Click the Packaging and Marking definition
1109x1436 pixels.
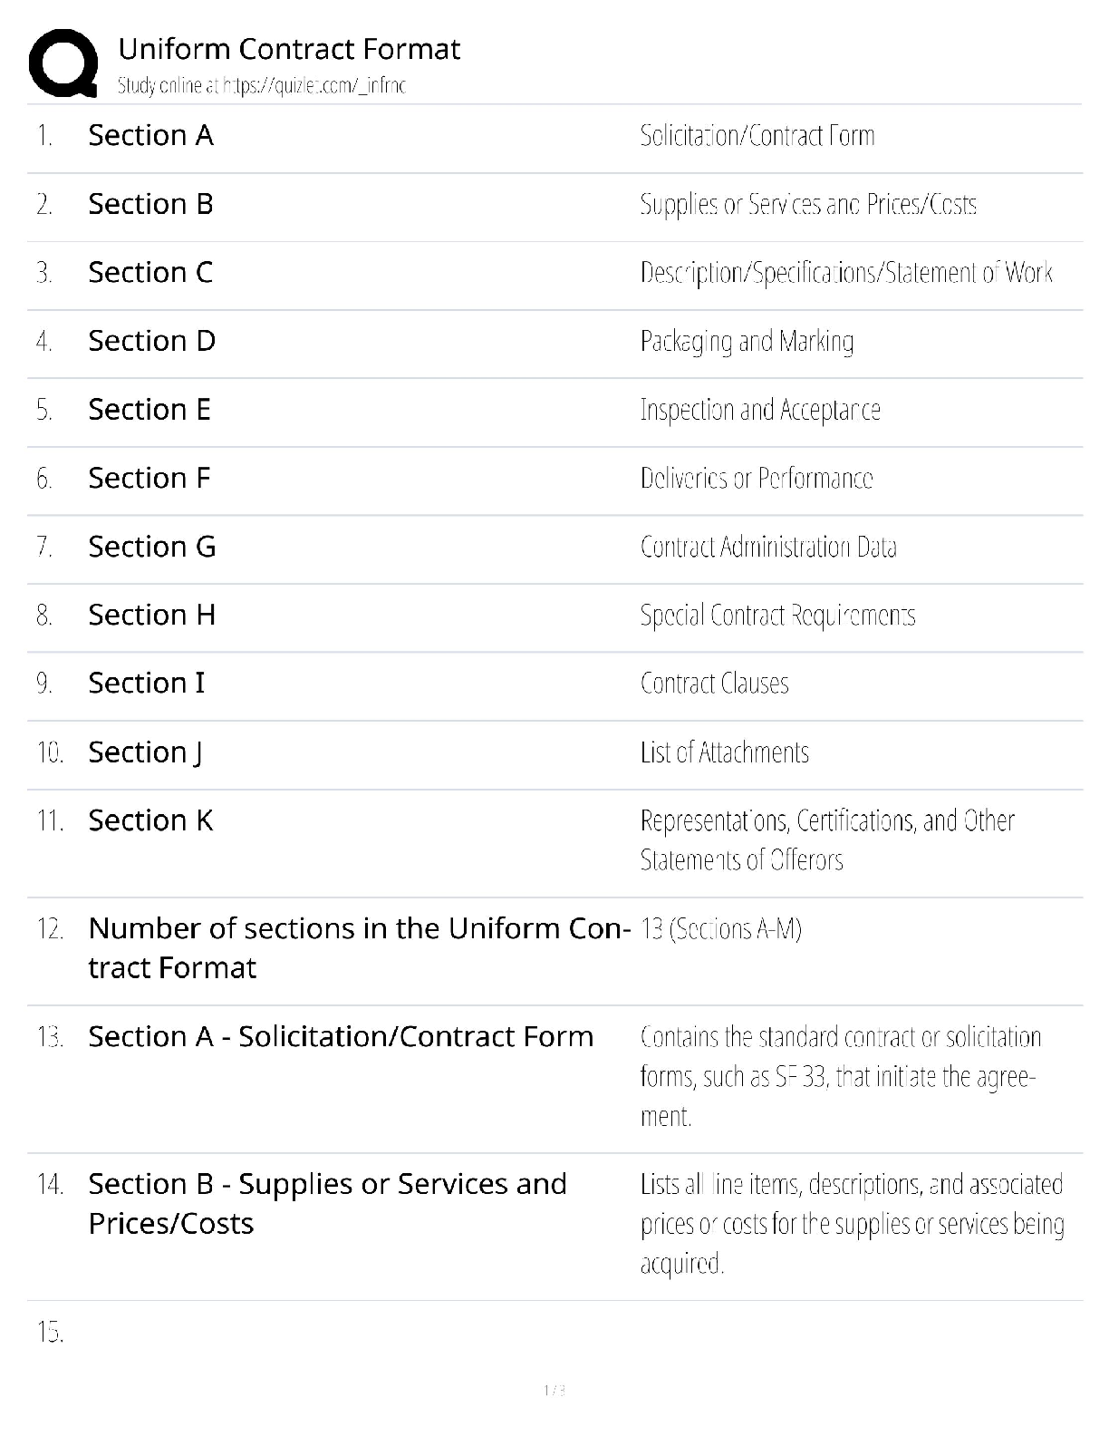click(x=747, y=342)
